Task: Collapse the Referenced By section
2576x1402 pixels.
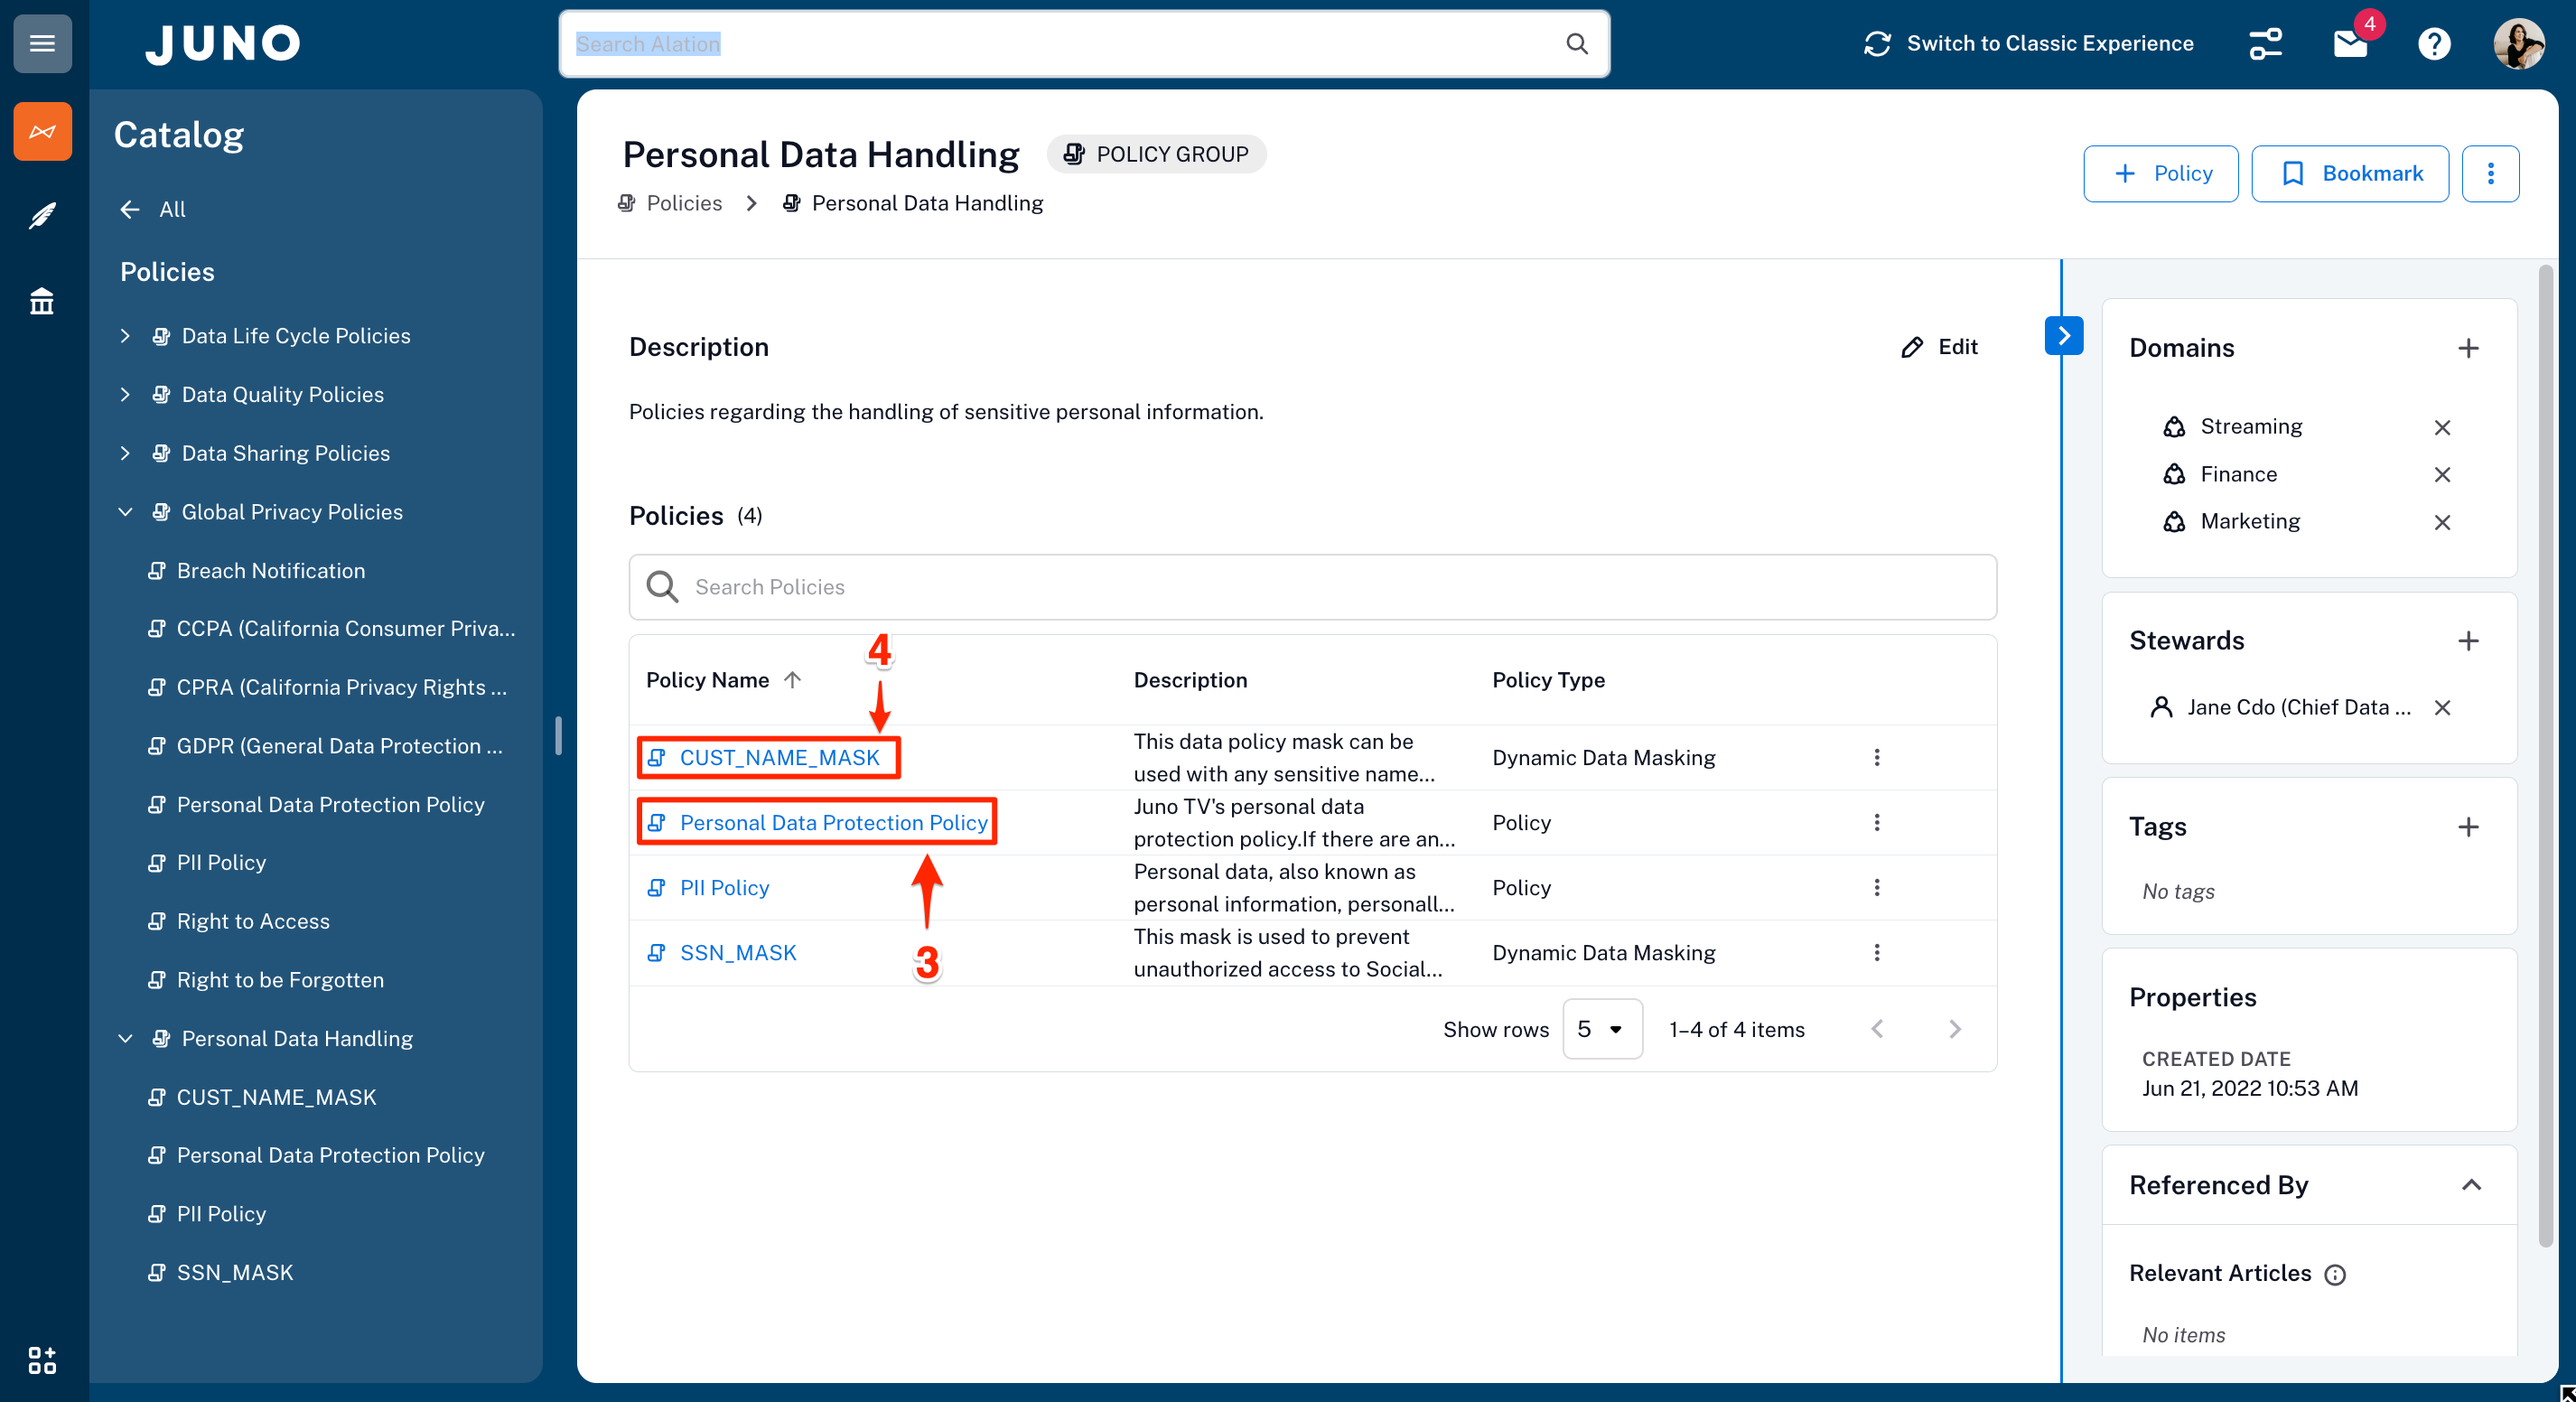Action: pos(2470,1185)
